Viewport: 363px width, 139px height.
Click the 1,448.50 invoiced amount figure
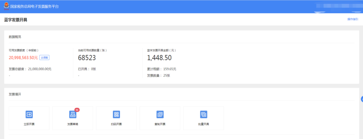(159, 58)
